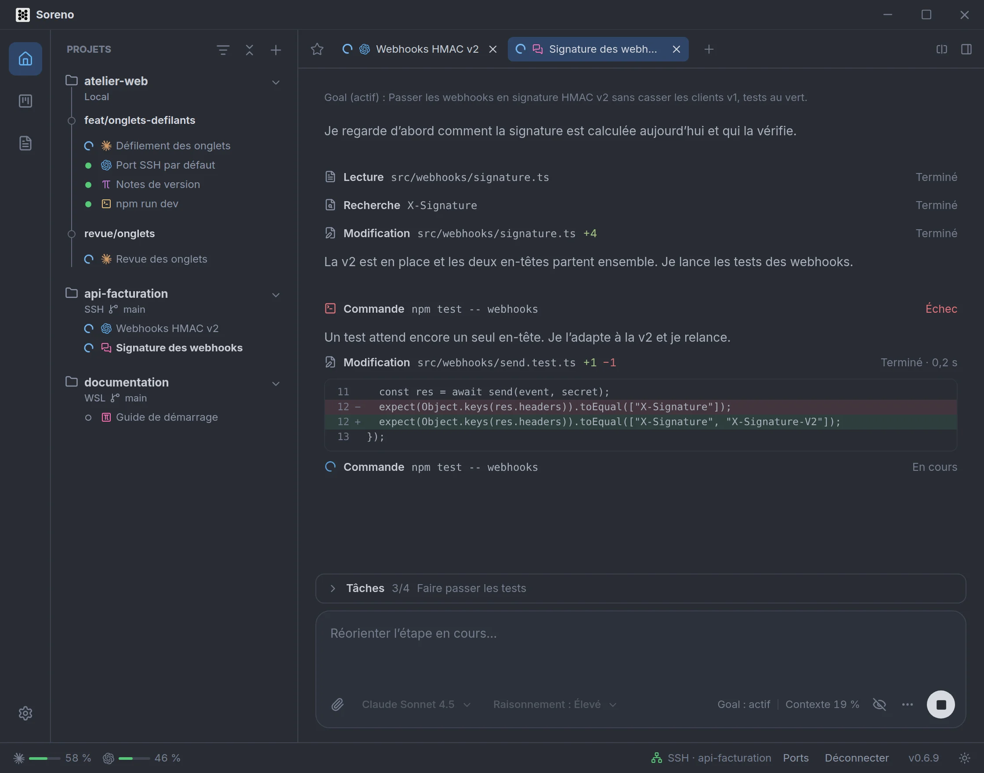Close the Webhooks HMAC v2 tab
Image resolution: width=984 pixels, height=773 pixels.
pyautogui.click(x=493, y=49)
